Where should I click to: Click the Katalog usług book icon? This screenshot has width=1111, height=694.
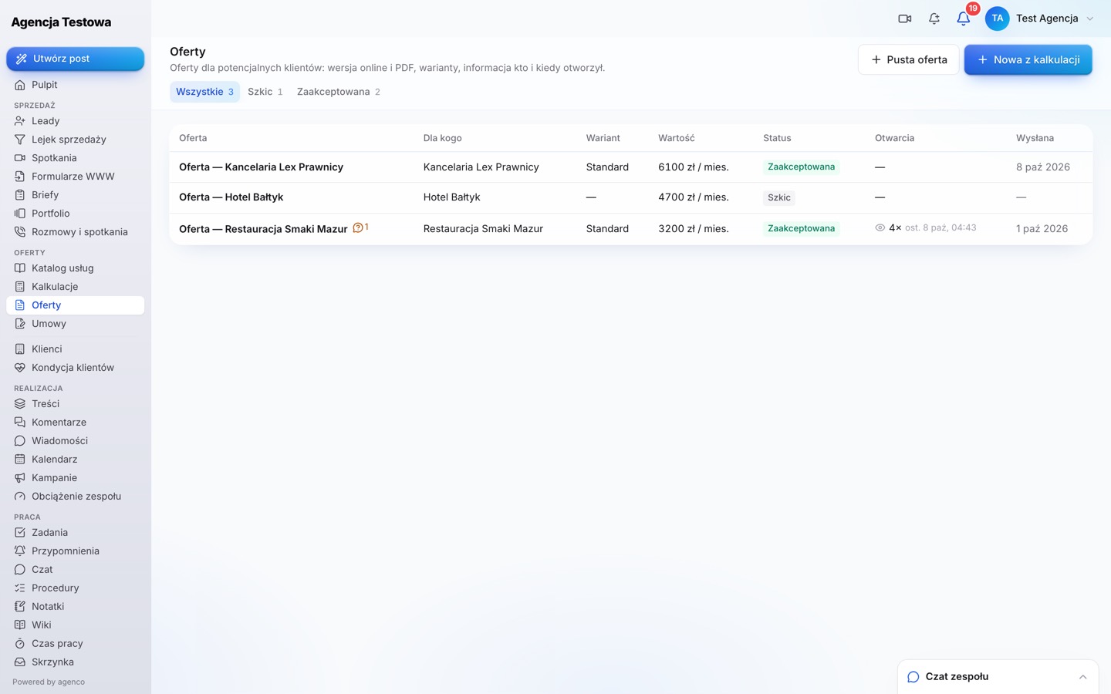pos(20,268)
